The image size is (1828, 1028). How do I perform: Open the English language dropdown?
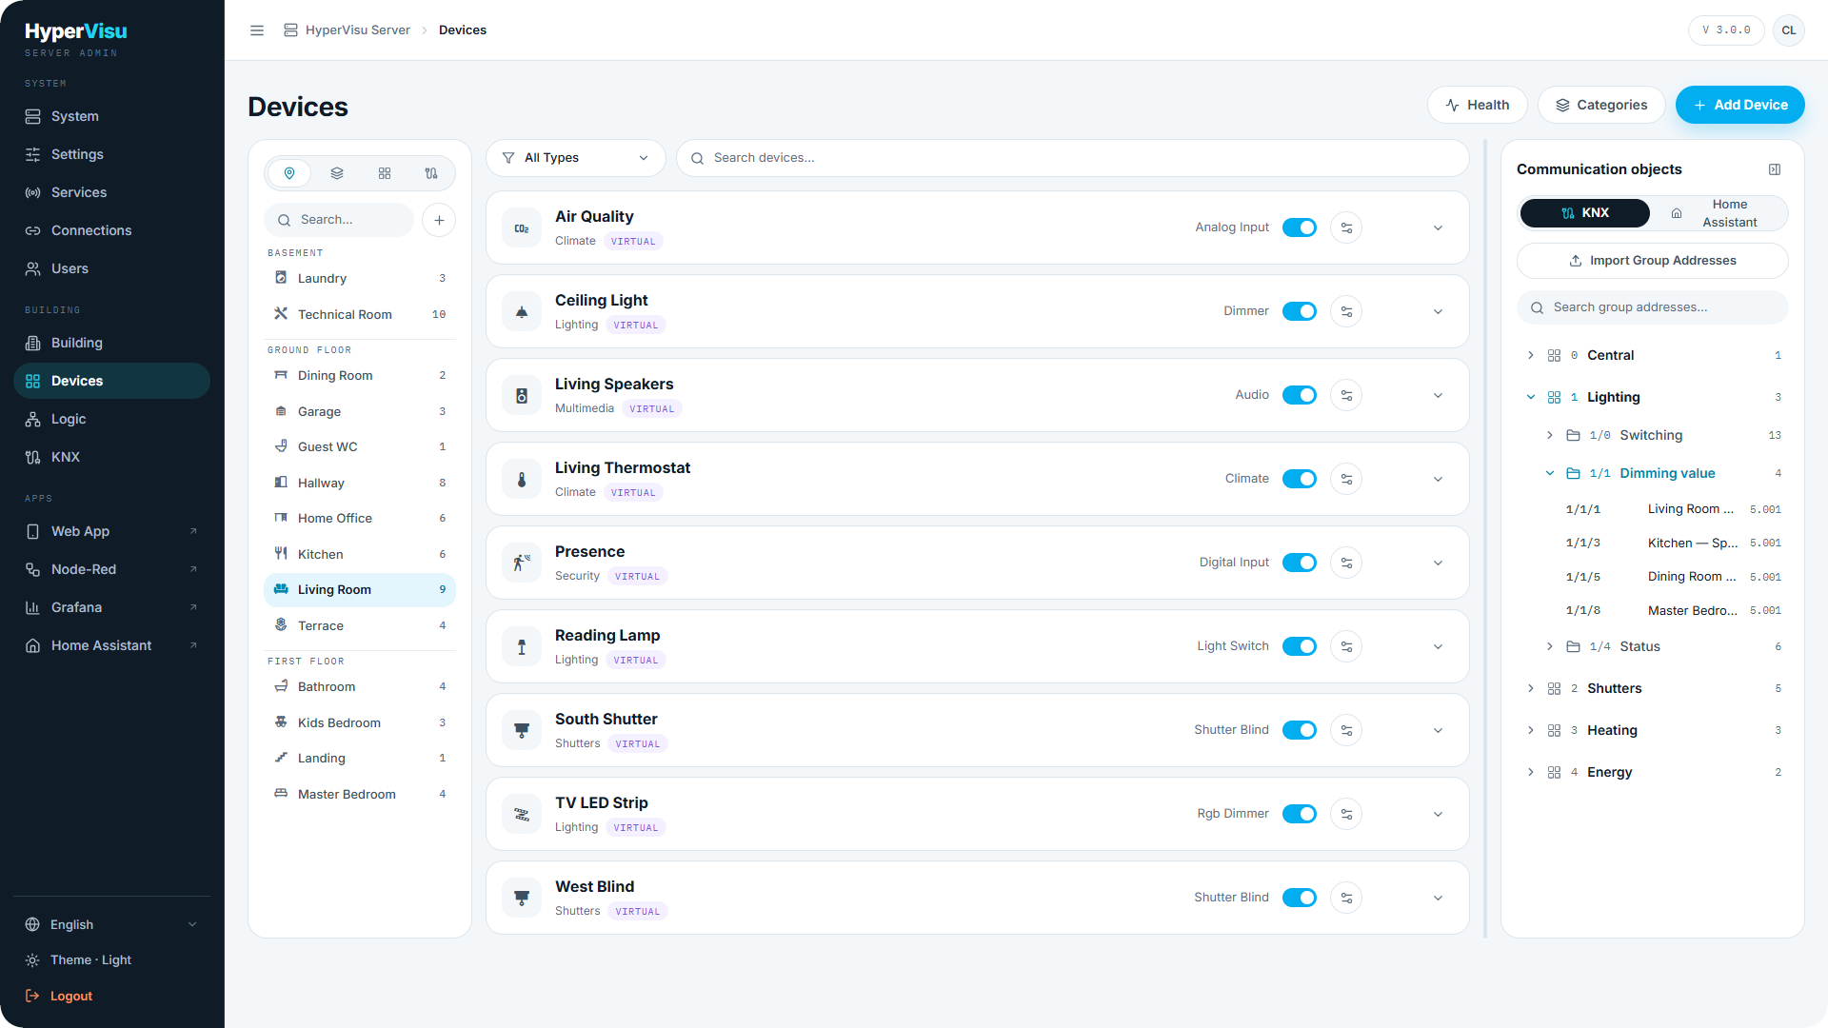112,924
